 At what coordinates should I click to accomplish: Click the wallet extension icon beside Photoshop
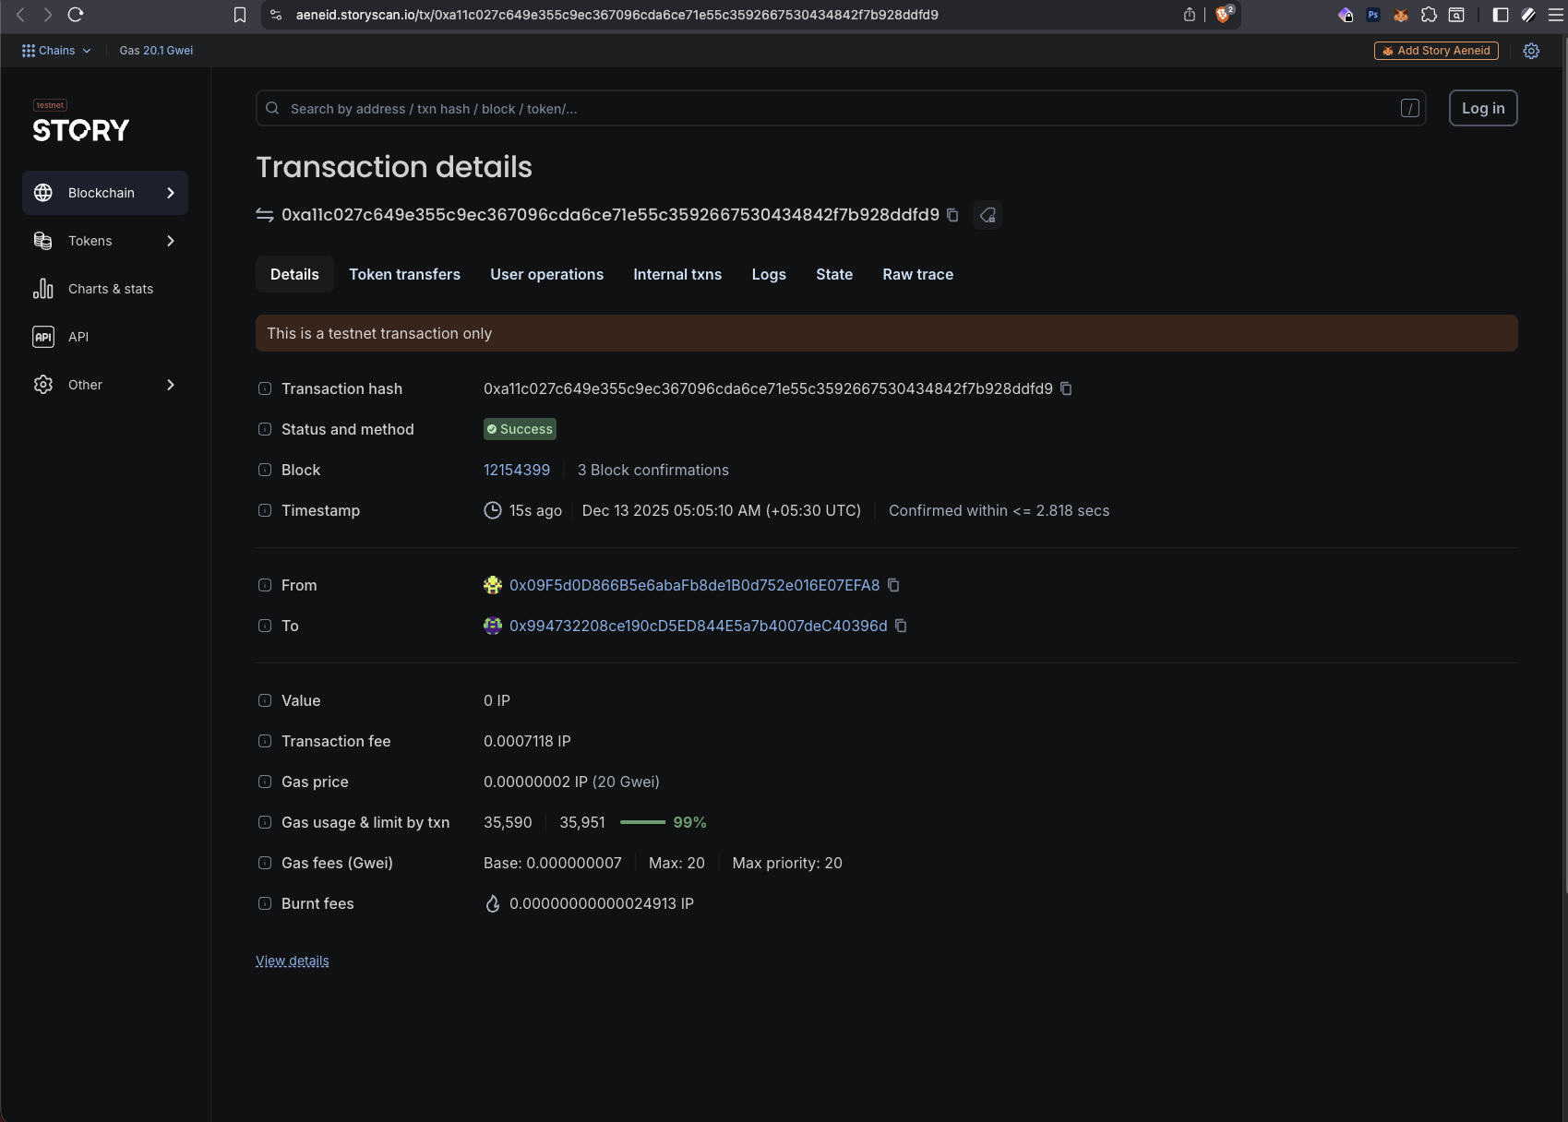click(1346, 15)
